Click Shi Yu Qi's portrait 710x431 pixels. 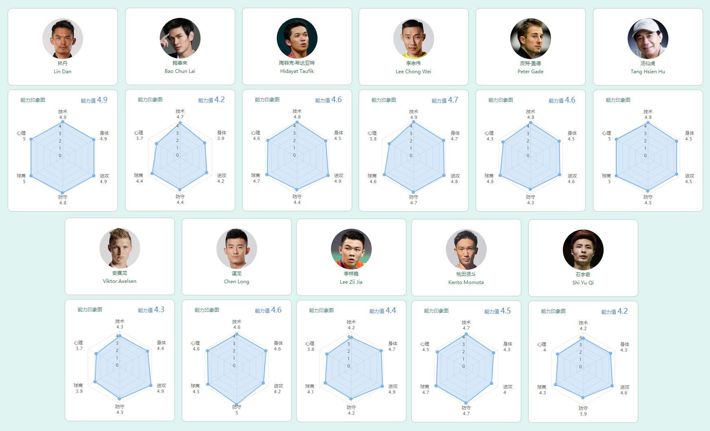tap(583, 250)
